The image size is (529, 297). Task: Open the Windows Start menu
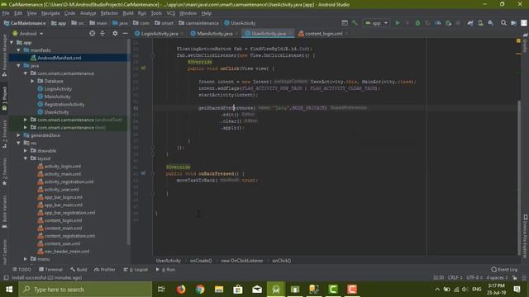tap(9, 290)
